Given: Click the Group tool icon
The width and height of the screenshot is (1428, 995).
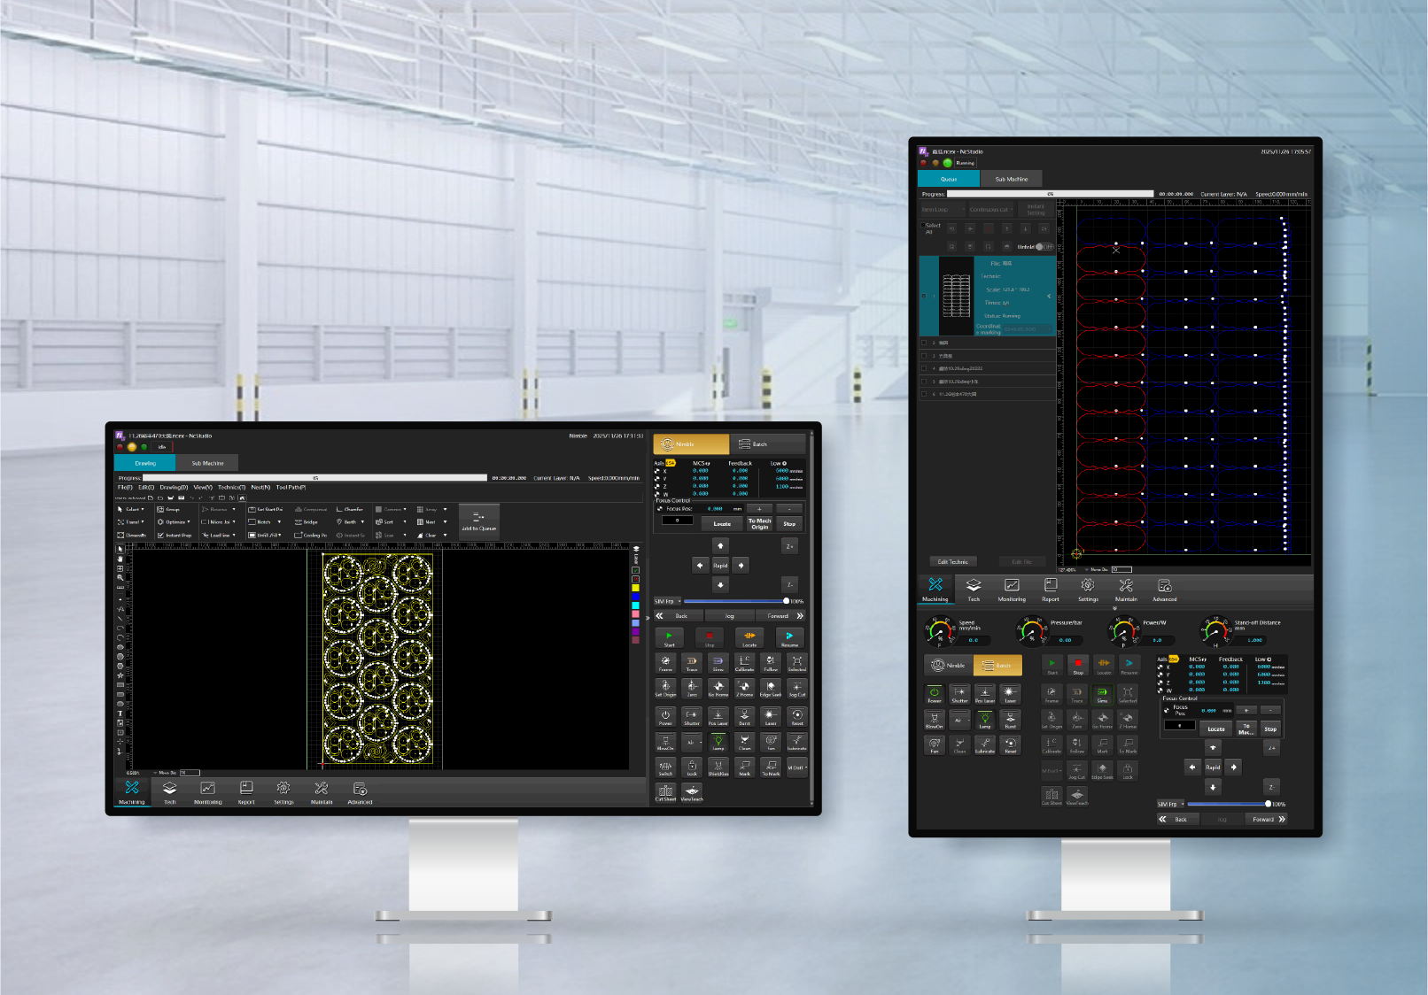Looking at the screenshot, I should pos(161,510).
